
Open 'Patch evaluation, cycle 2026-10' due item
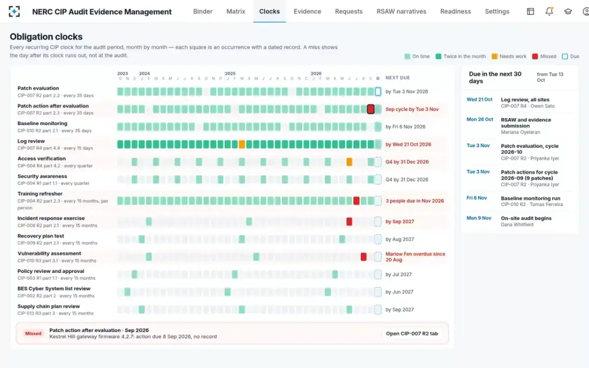(x=519, y=152)
